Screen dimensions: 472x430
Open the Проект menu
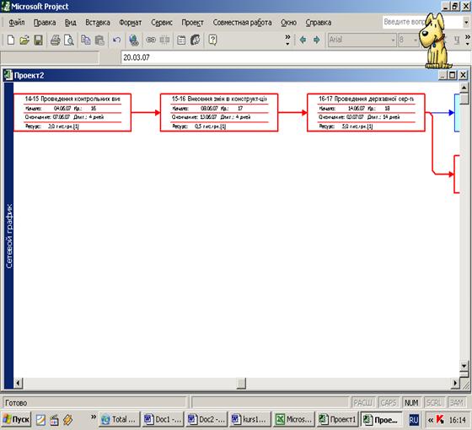point(192,23)
